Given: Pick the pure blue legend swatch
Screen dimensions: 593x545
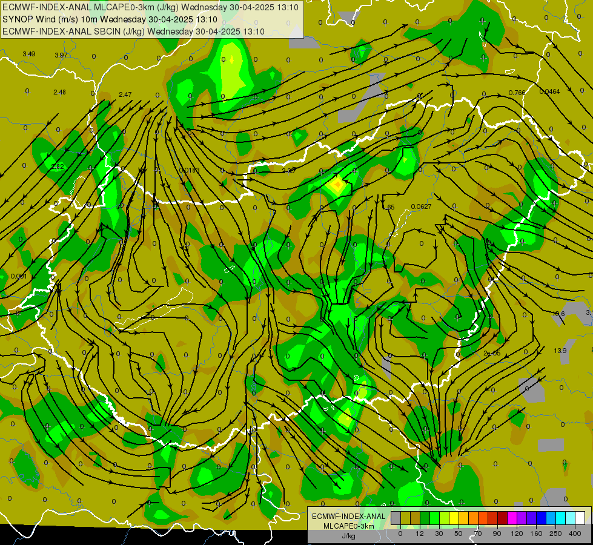Looking at the screenshot, I should pyautogui.click(x=541, y=518).
